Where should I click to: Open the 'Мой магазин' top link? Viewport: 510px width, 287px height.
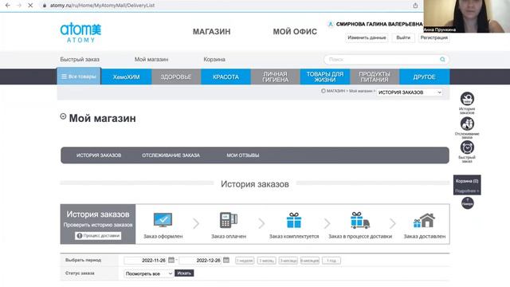(151, 60)
